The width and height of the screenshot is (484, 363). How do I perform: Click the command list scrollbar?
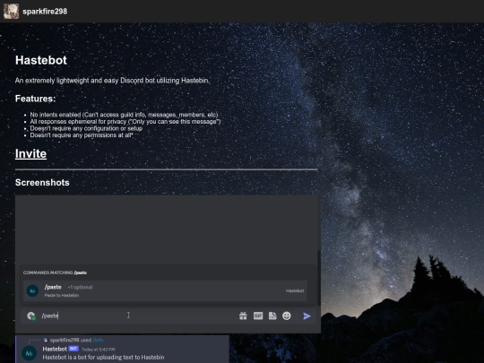pos(319,278)
